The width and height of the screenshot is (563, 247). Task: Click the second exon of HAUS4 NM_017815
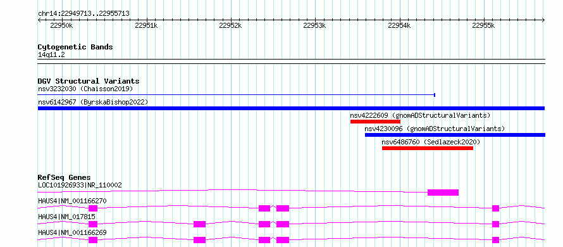[200, 224]
